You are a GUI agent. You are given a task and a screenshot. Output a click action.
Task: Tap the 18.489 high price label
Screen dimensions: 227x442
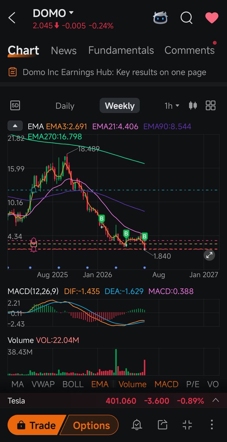pyautogui.click(x=89, y=149)
